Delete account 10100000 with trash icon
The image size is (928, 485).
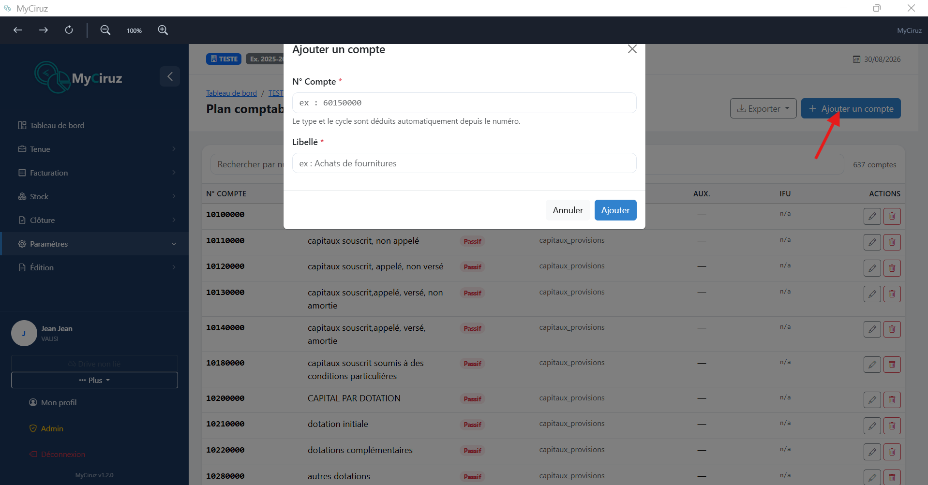click(892, 216)
